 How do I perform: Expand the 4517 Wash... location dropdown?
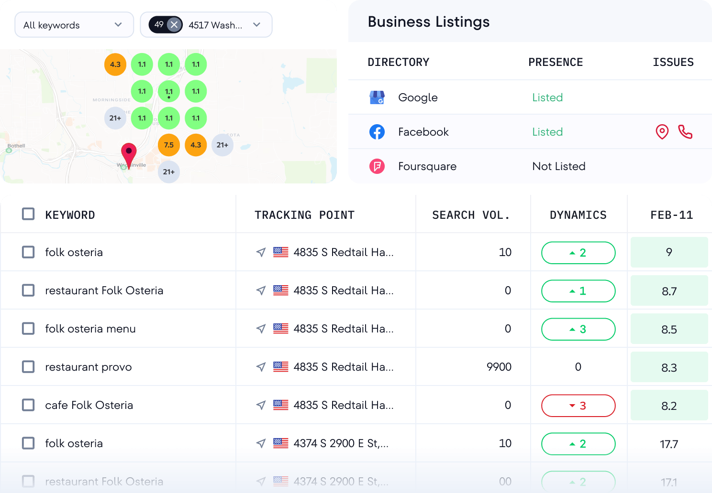256,25
